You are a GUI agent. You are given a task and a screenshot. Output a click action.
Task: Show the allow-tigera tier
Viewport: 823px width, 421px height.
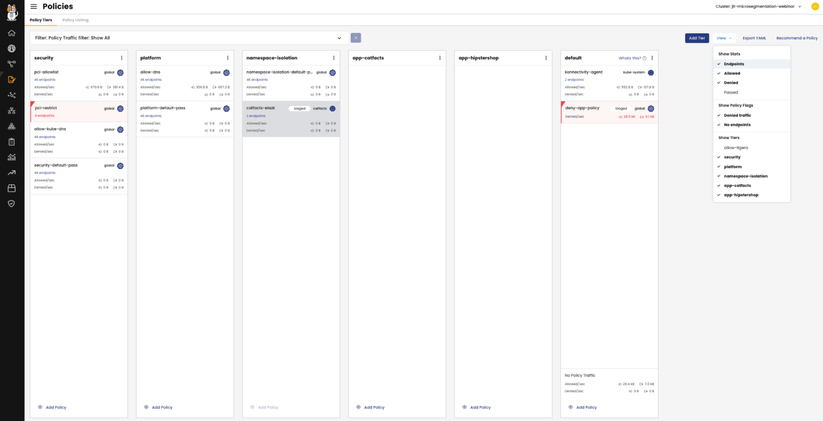[x=751, y=148]
